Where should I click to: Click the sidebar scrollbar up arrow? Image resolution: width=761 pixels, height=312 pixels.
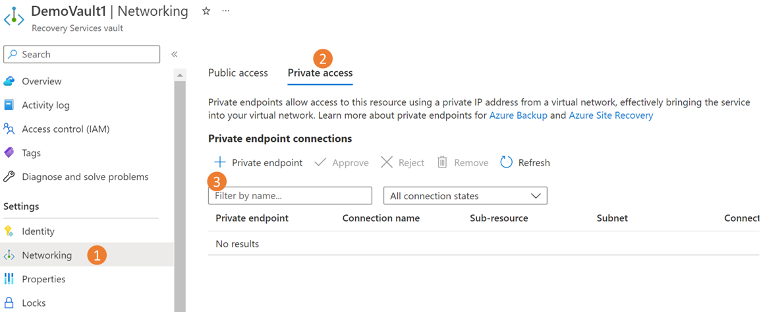(180, 75)
